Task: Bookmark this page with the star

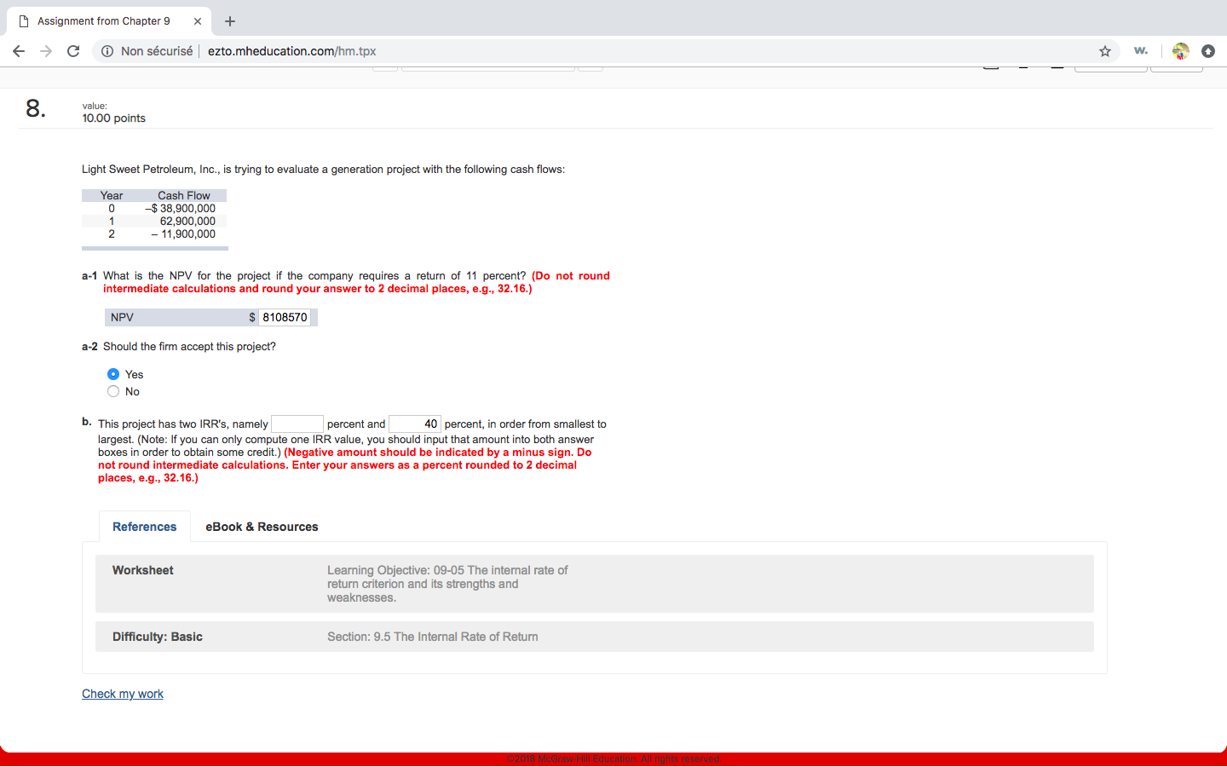Action: coord(1104,51)
